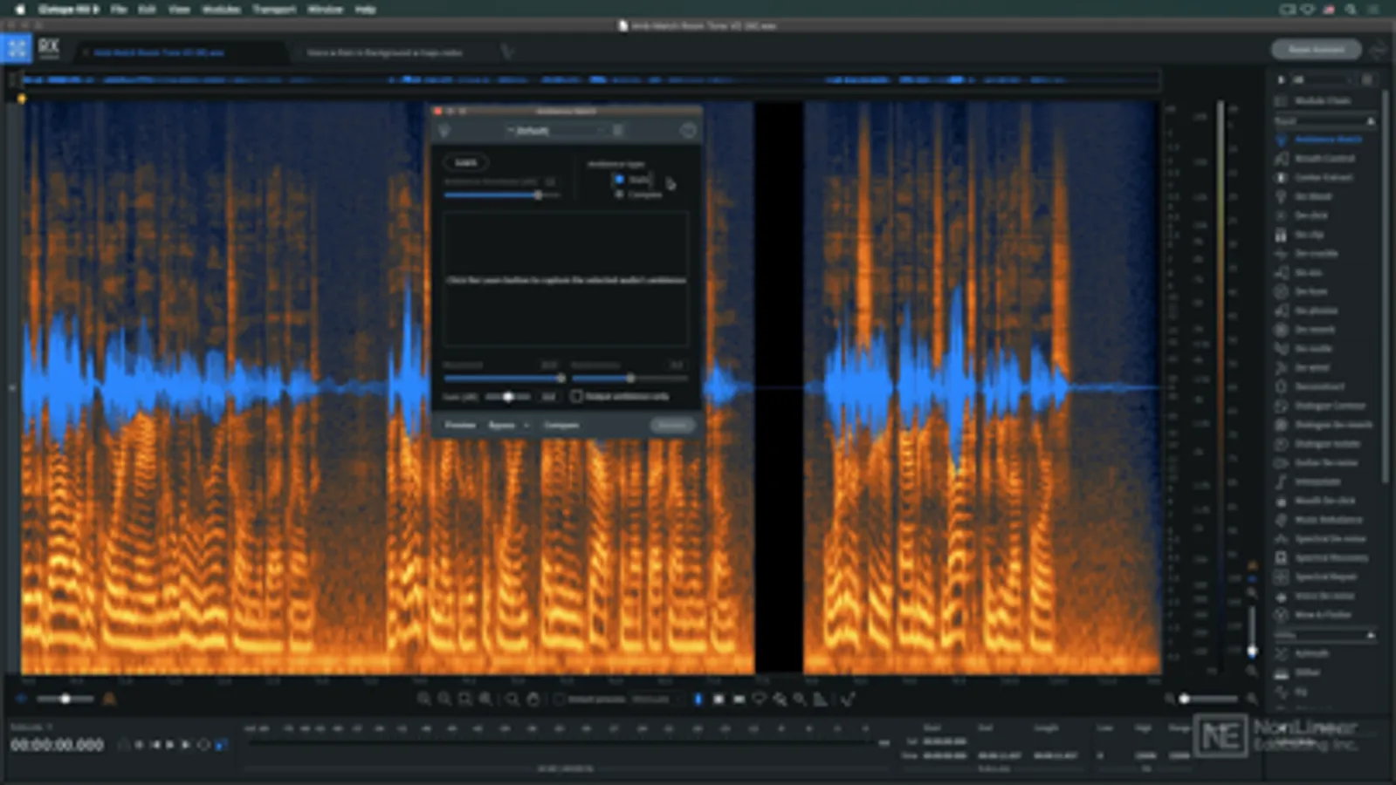The width and height of the screenshot is (1396, 785).
Task: Open the Dialogue Isolate module
Action: click(x=1326, y=444)
